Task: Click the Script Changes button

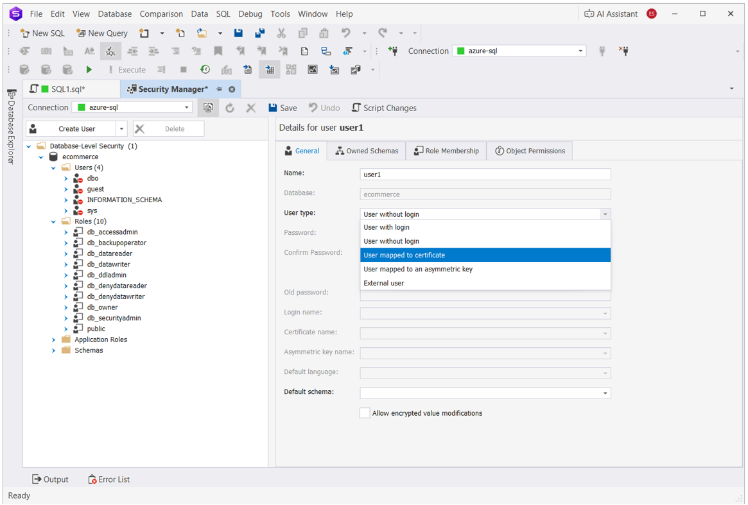Action: point(384,108)
